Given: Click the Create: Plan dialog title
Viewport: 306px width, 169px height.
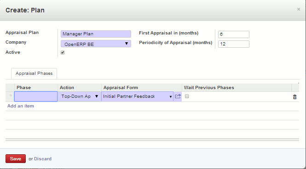Looking at the screenshot, I should pyautogui.click(x=25, y=10).
